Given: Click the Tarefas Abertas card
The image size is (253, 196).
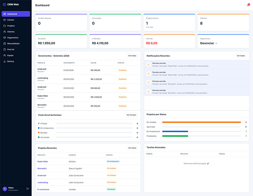Looking at the screenshot, I should coord(61,22).
